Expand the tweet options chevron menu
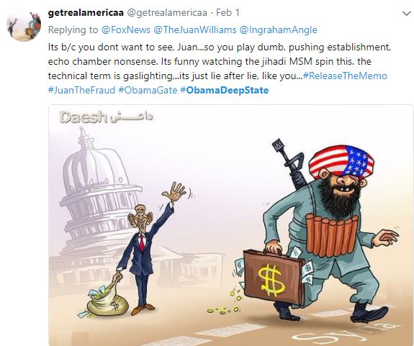This screenshot has height=346, width=414. tap(406, 13)
